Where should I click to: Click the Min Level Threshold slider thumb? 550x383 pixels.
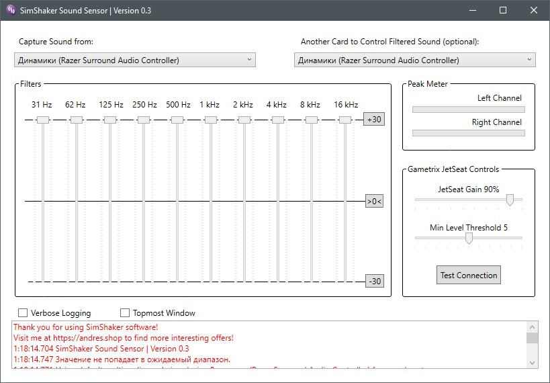click(469, 237)
